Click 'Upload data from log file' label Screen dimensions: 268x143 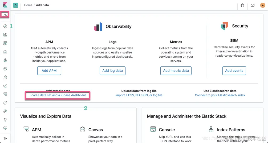139,91
